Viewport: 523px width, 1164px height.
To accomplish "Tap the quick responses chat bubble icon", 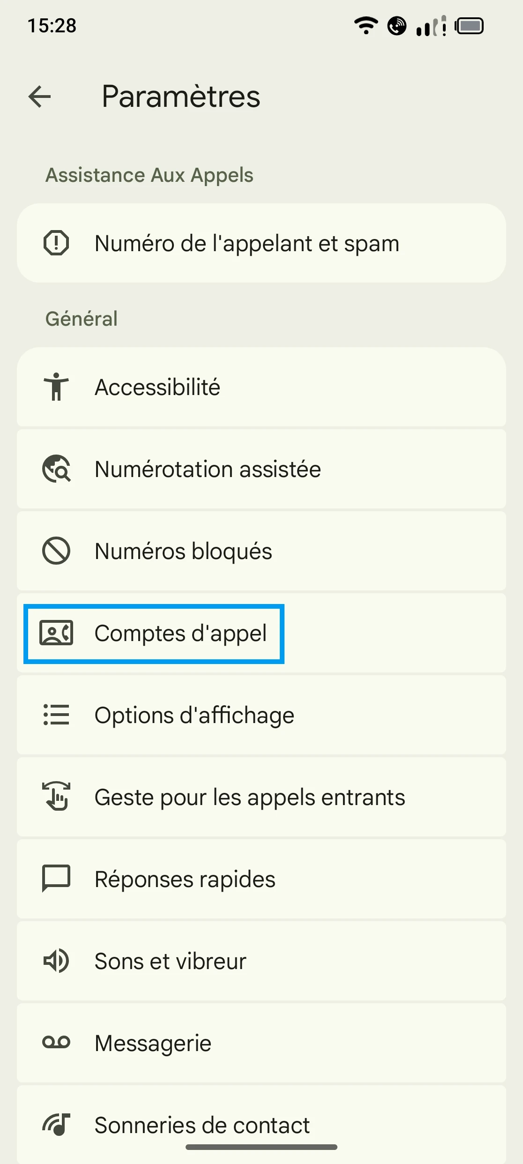I will pos(56,879).
